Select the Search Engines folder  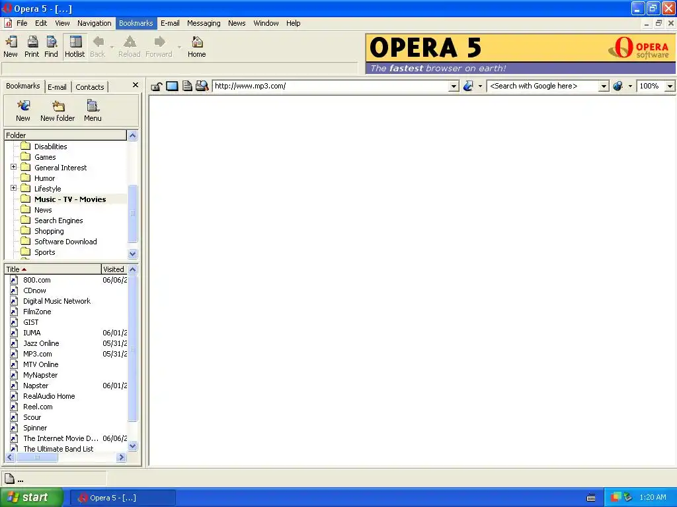(58, 220)
